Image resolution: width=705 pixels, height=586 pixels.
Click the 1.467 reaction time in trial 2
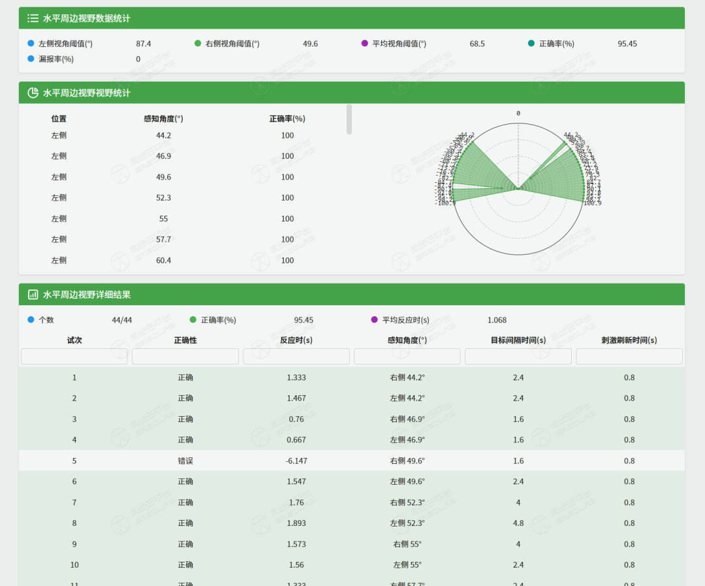coord(296,399)
